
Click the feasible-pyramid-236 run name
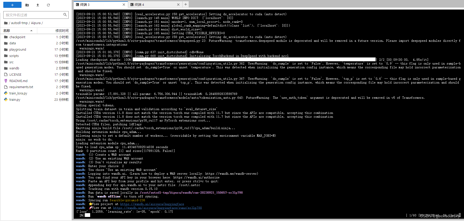127,200
